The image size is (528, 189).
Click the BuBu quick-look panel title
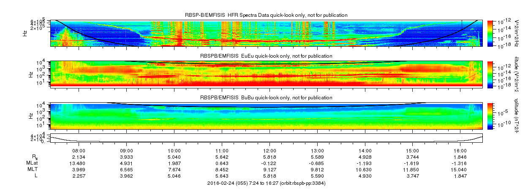click(x=266, y=98)
